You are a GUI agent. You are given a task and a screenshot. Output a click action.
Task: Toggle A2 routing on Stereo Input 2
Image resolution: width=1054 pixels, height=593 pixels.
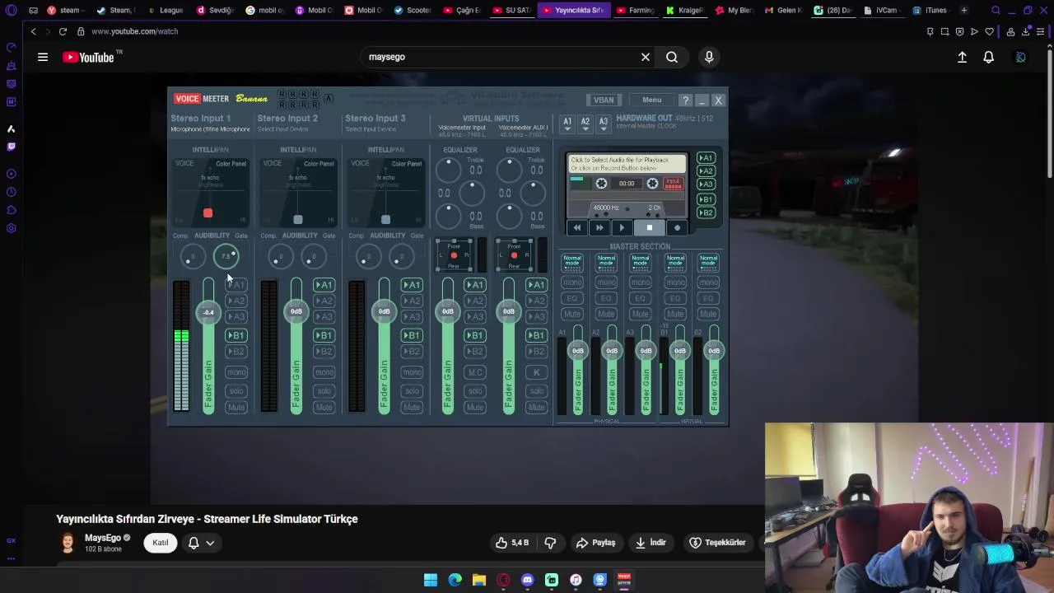tap(324, 301)
